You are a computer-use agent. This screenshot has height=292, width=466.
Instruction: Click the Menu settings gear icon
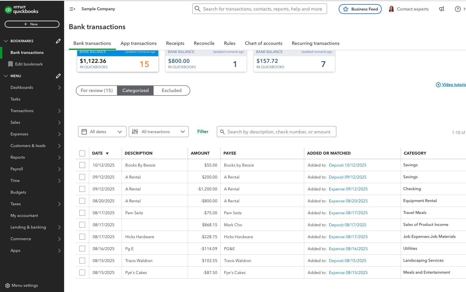click(8, 286)
